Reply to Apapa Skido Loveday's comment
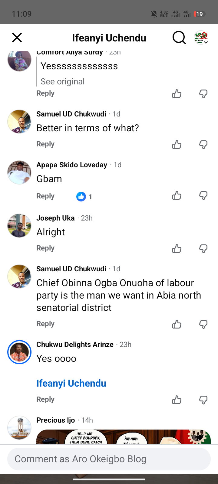The height and width of the screenshot is (484, 218). [x=45, y=196]
